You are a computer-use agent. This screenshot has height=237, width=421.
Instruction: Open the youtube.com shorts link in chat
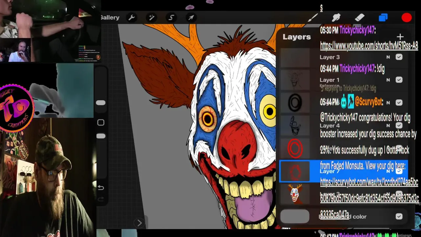click(x=369, y=46)
